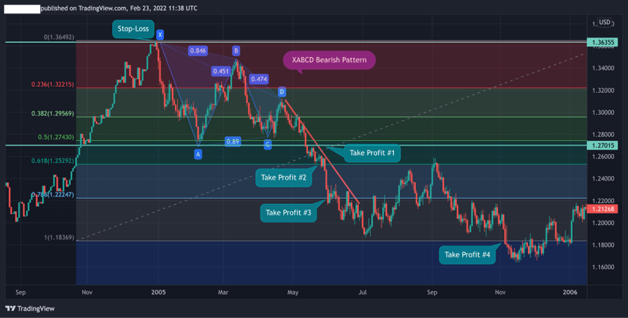Select the XABCD Bearish Pattern callout

pos(329,60)
